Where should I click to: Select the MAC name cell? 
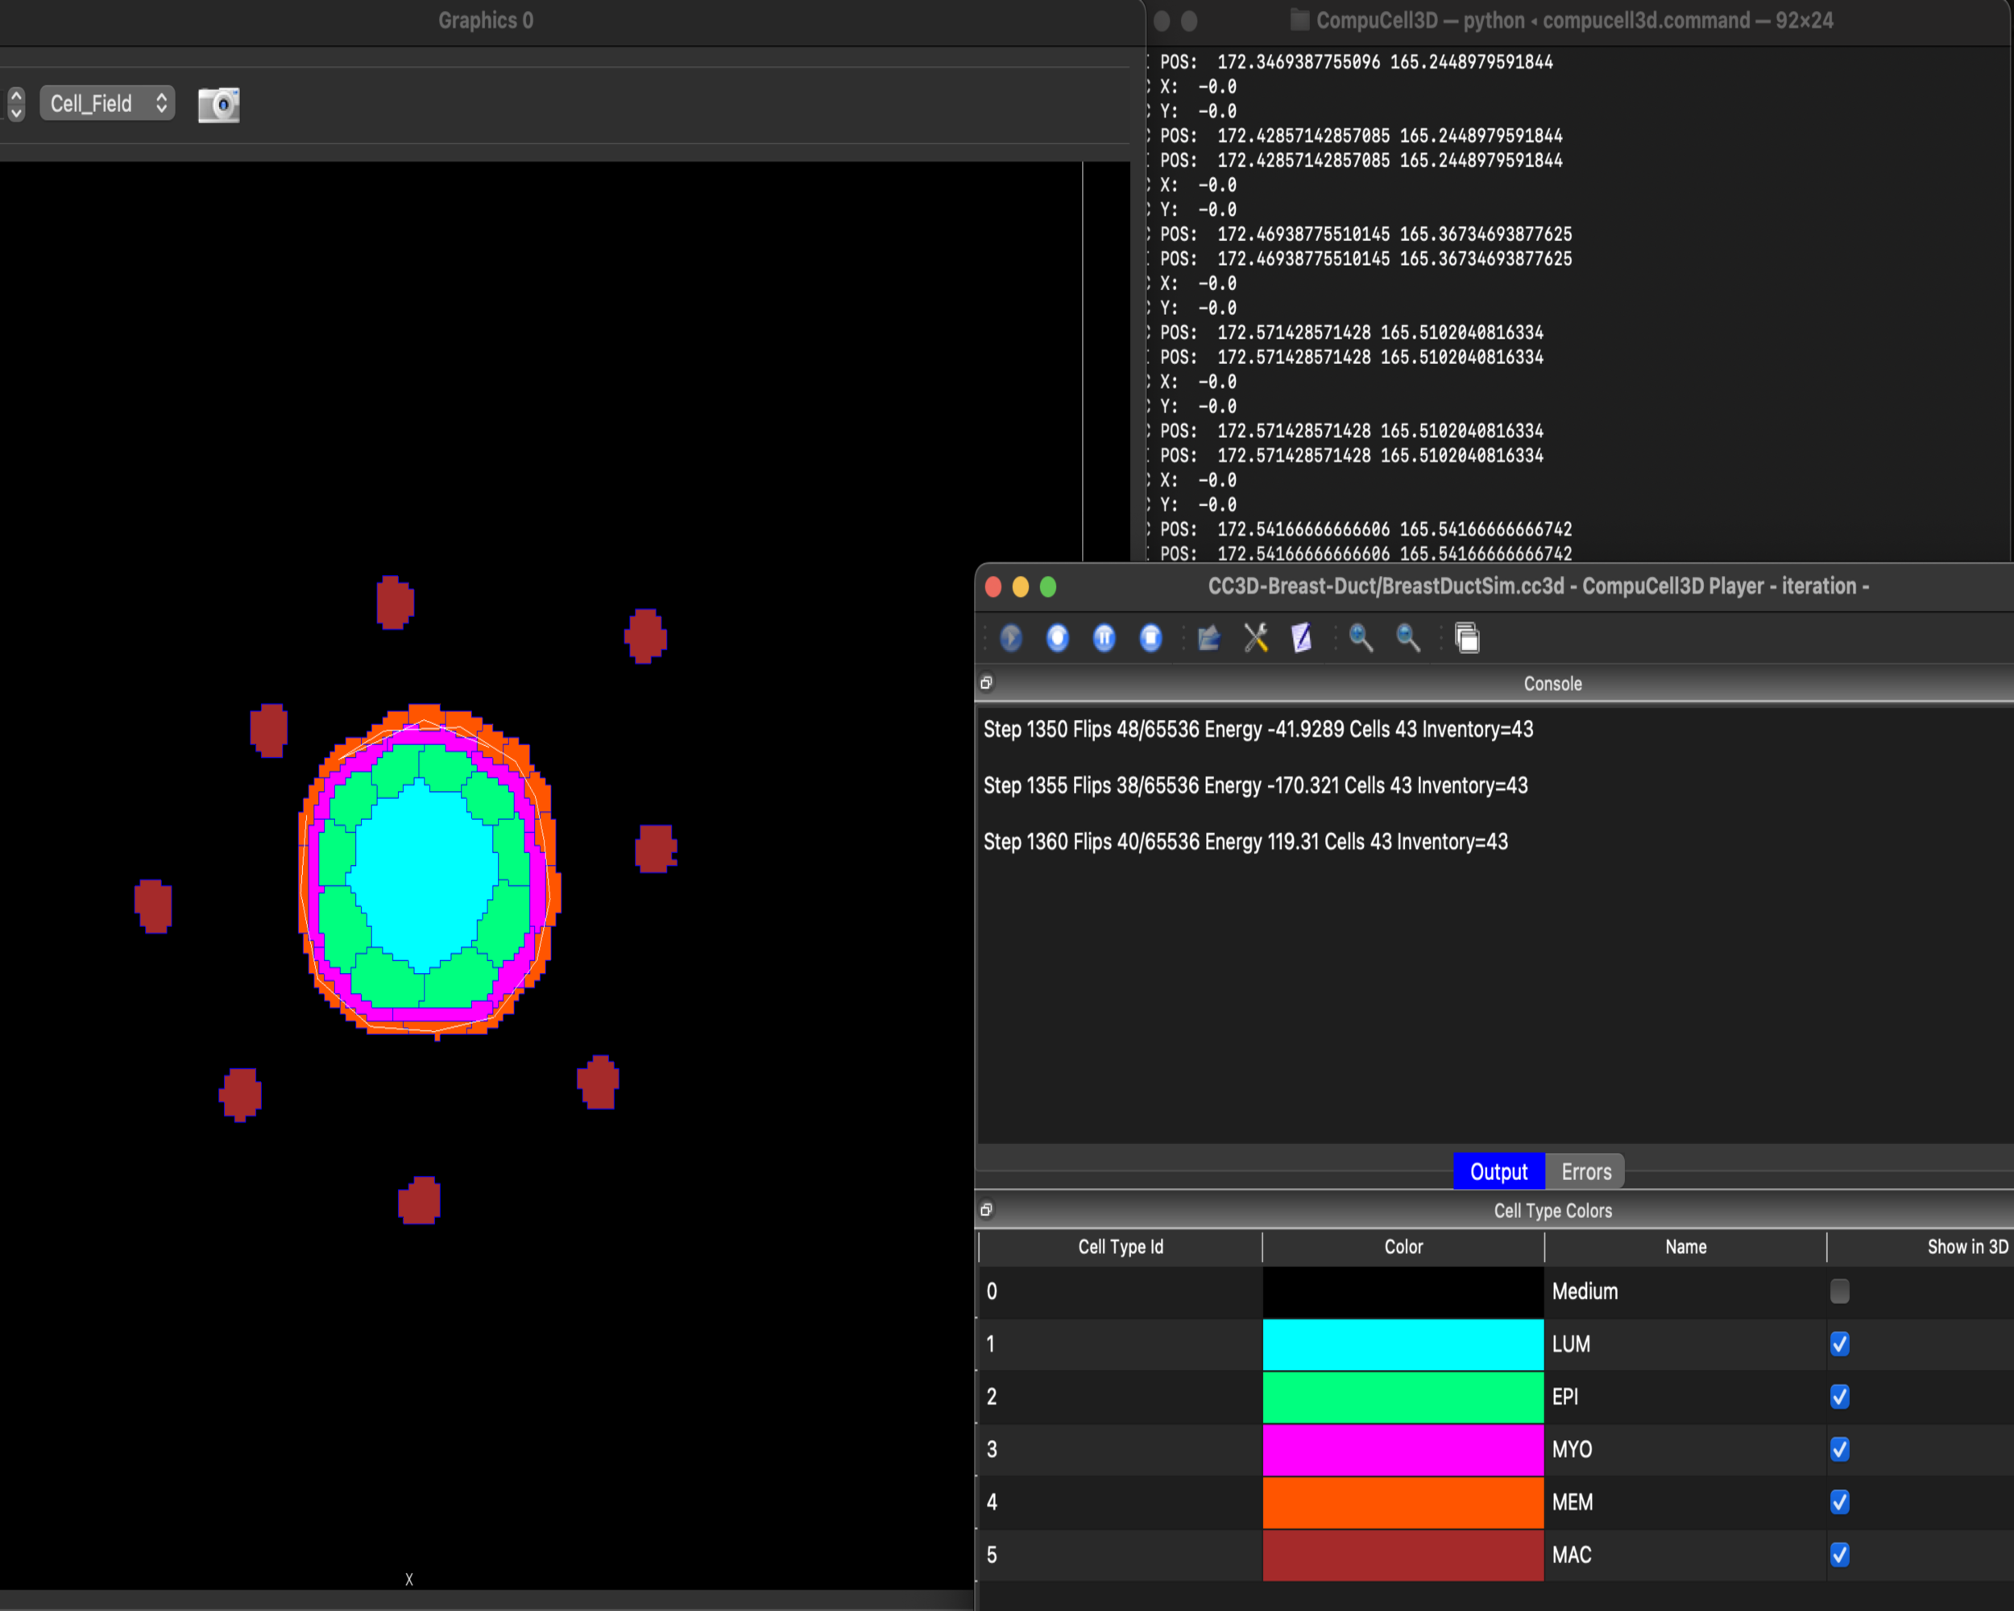(x=1685, y=1555)
